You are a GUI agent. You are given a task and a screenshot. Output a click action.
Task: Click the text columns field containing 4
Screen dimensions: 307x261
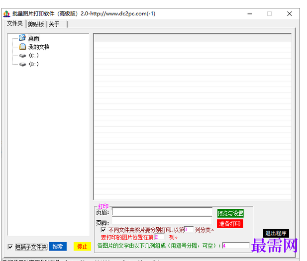tap(236, 246)
